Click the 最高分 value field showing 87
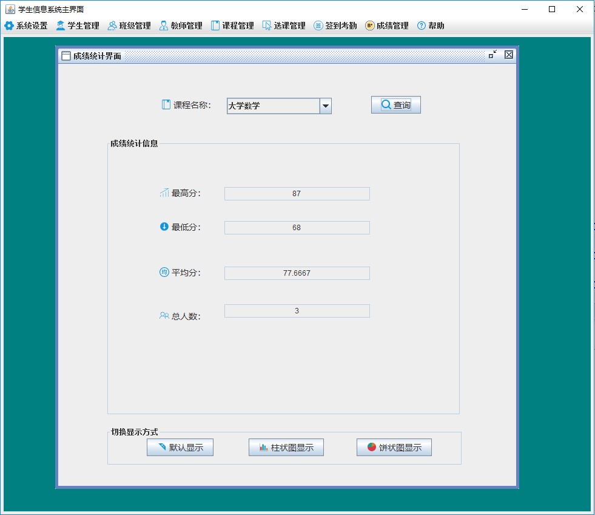This screenshot has width=595, height=515. [297, 194]
